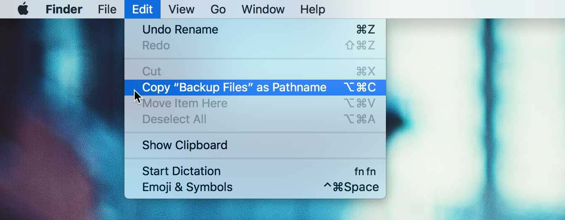Select Show Clipboard
Viewport: 565px width, 220px height.
[185, 145]
